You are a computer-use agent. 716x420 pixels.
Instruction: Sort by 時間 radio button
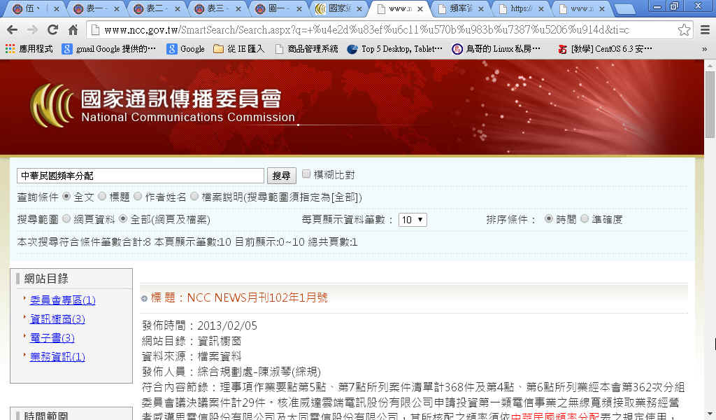[549, 219]
